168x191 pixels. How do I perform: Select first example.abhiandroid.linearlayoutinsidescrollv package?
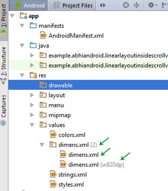(x=108, y=56)
